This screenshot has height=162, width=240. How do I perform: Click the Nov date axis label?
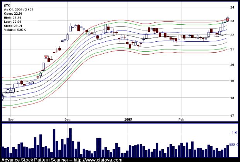coord(10,119)
